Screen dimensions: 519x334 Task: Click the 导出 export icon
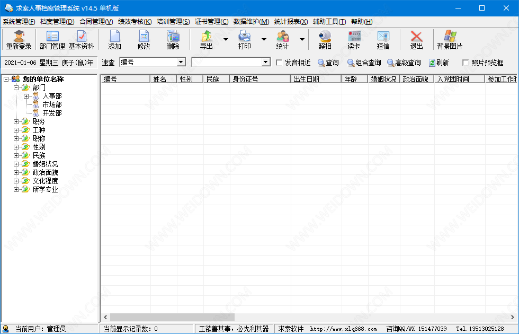(x=206, y=40)
